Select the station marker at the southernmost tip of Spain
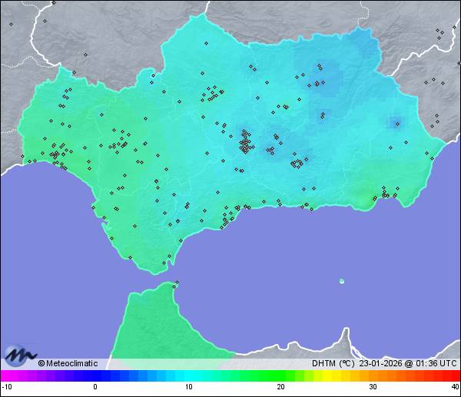This screenshot has height=397, width=461. point(163,263)
